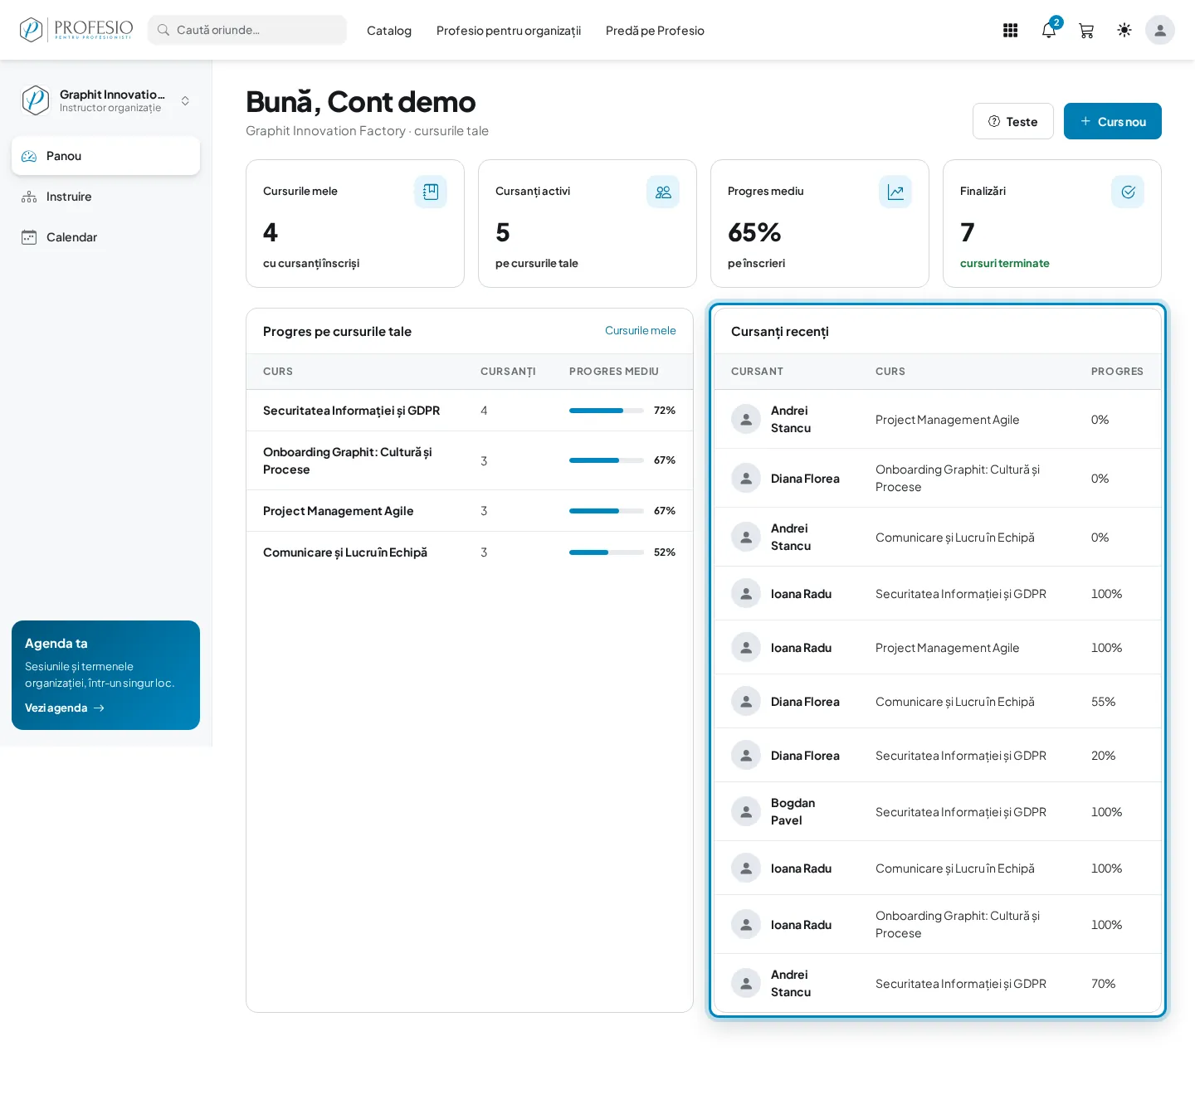Open the Finalizări stats card
Image resolution: width=1195 pixels, height=1119 pixels.
1052,224
